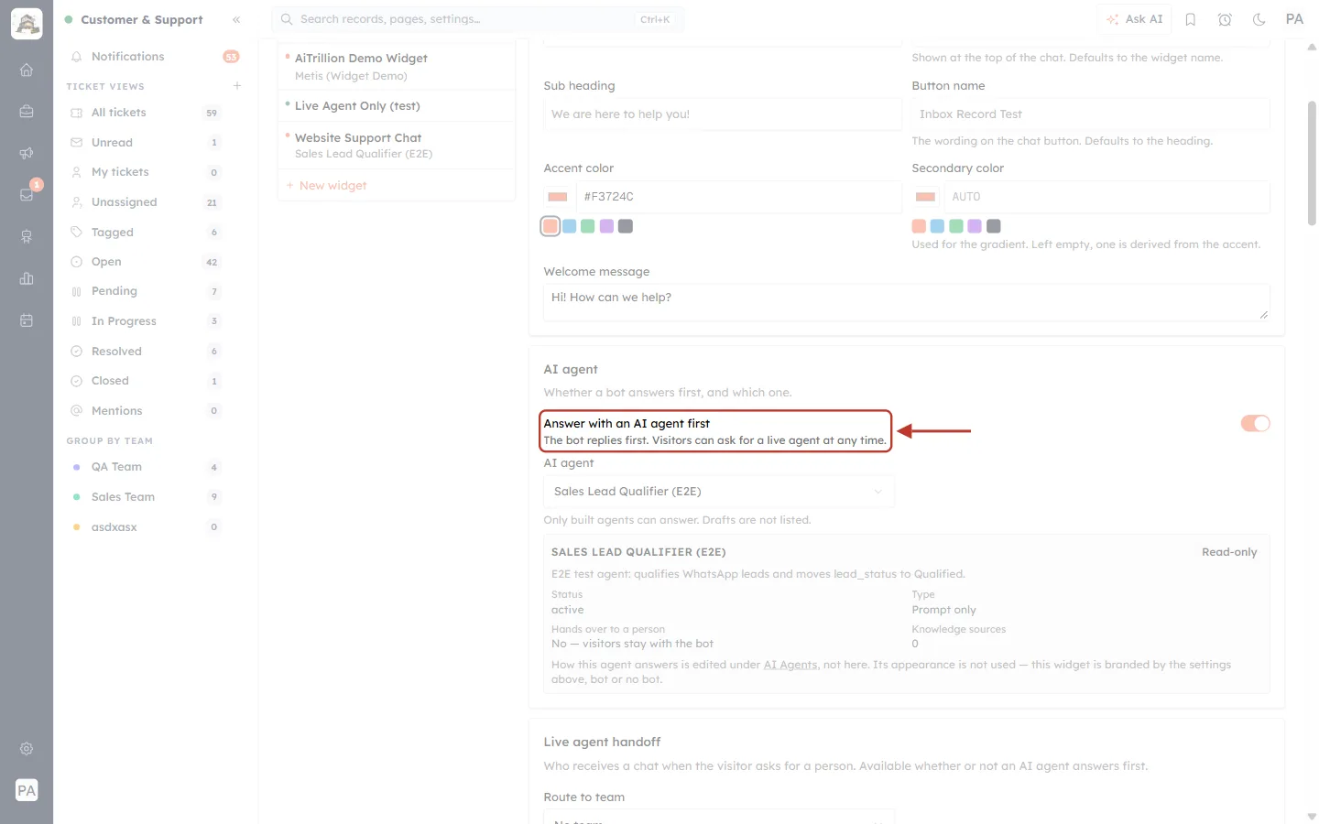Open the robot AI agents icon
The width and height of the screenshot is (1319, 824).
click(x=27, y=236)
